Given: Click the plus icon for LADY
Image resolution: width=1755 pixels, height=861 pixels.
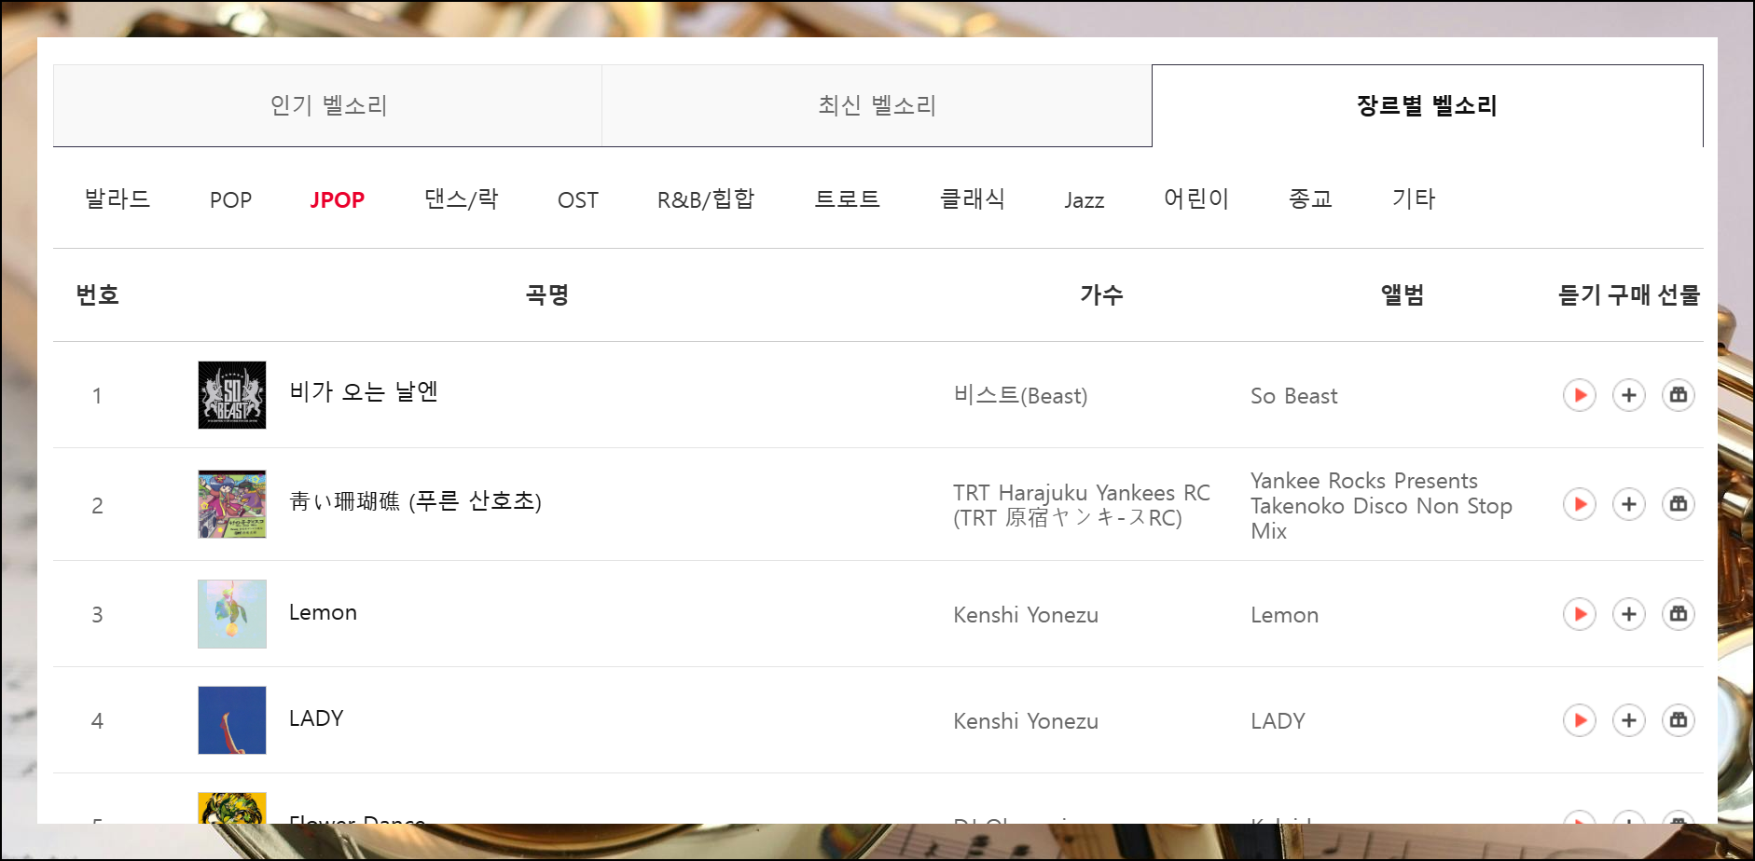Looking at the screenshot, I should coord(1629,720).
